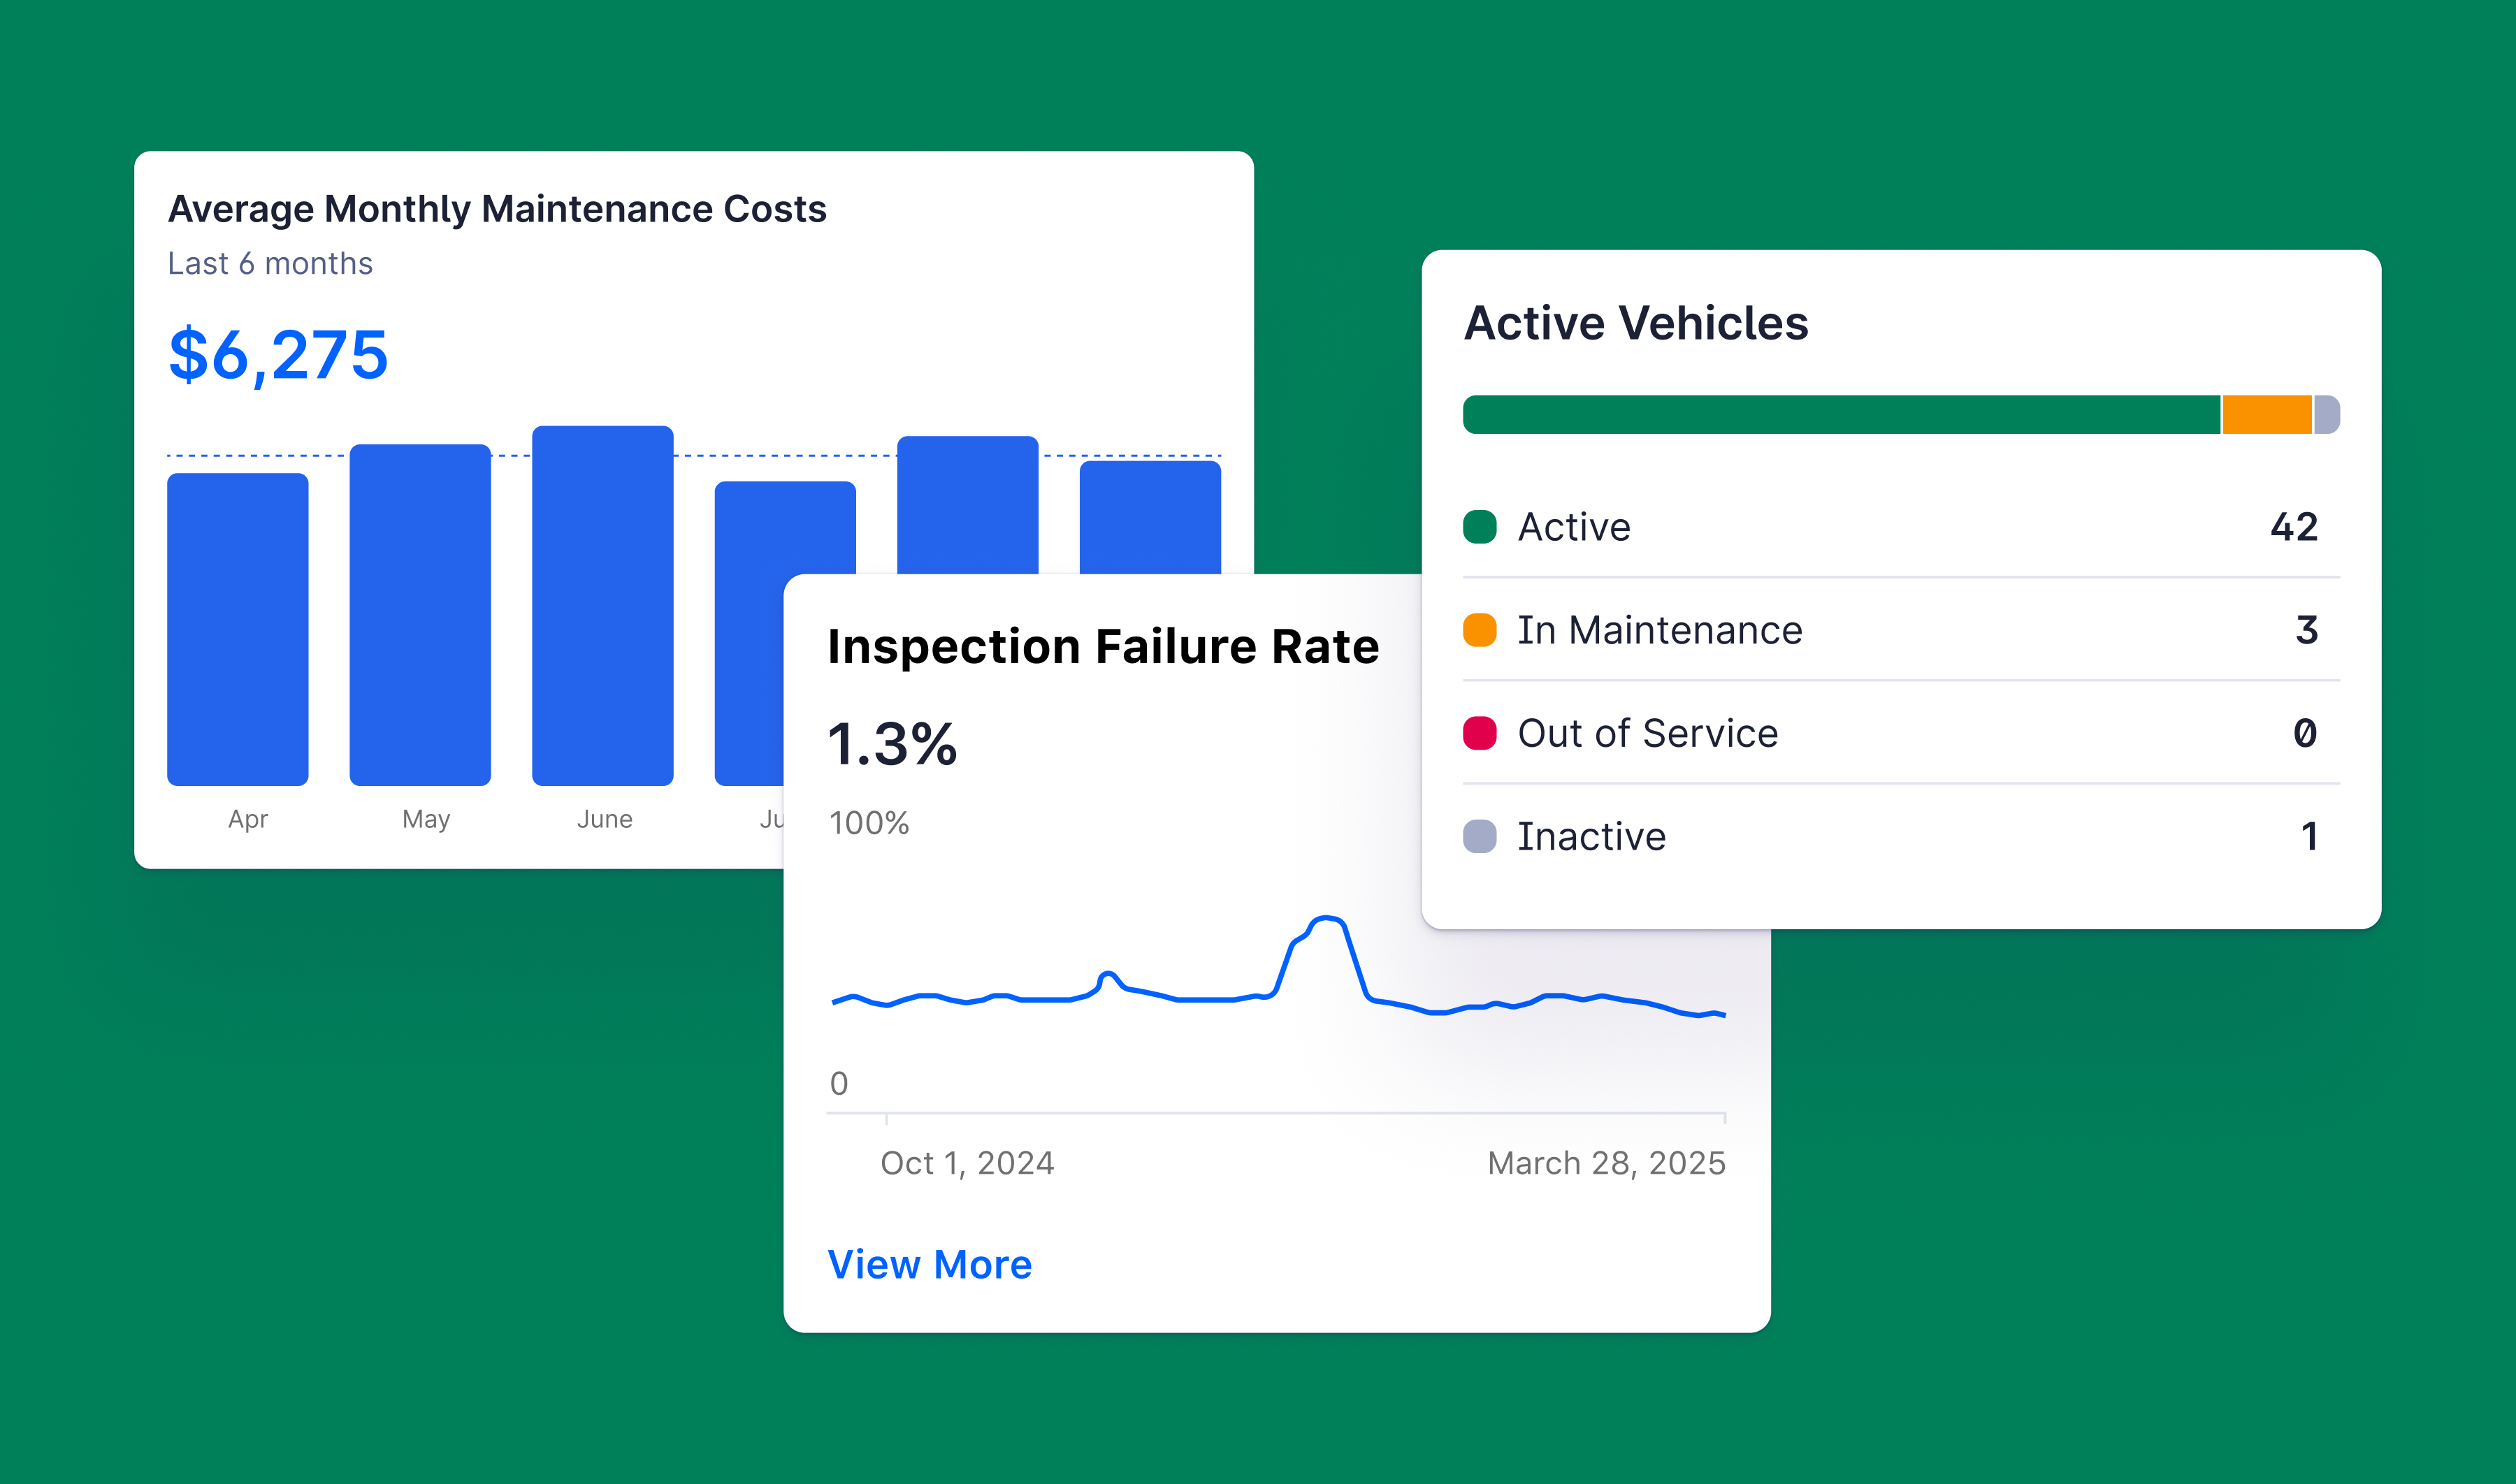Click the $6,275 average cost value

[x=278, y=355]
